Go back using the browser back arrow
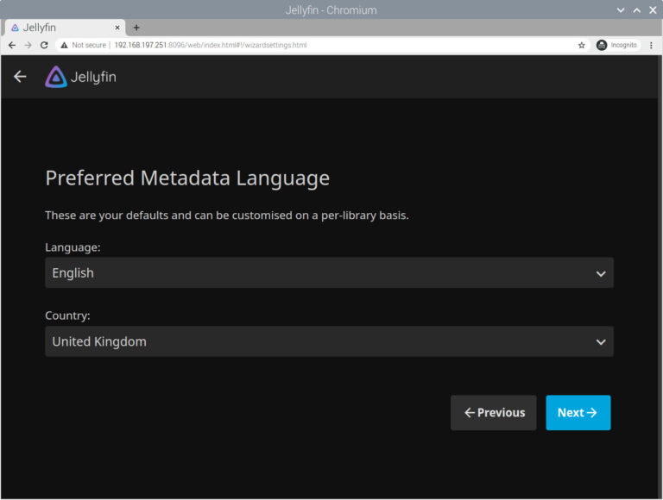The height and width of the screenshot is (500, 663). coord(12,45)
